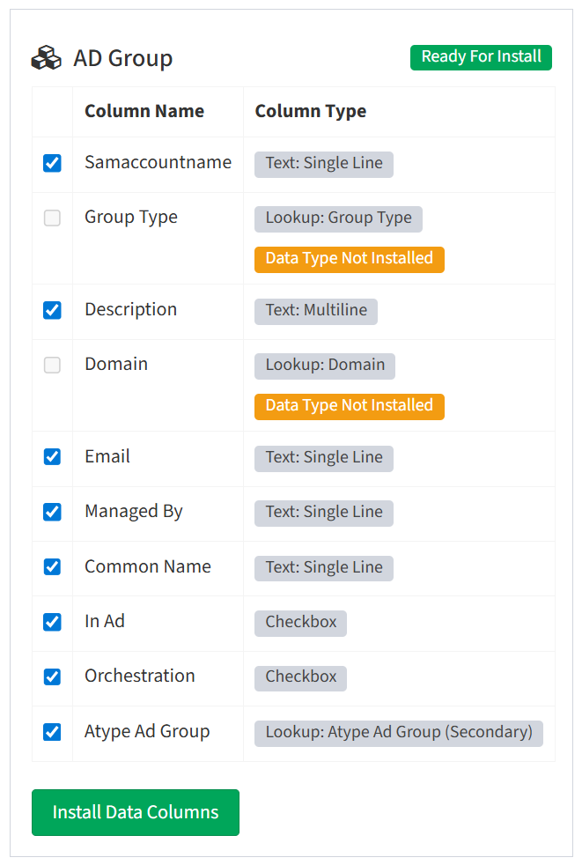Toggle the Managed By checkbox

click(53, 512)
